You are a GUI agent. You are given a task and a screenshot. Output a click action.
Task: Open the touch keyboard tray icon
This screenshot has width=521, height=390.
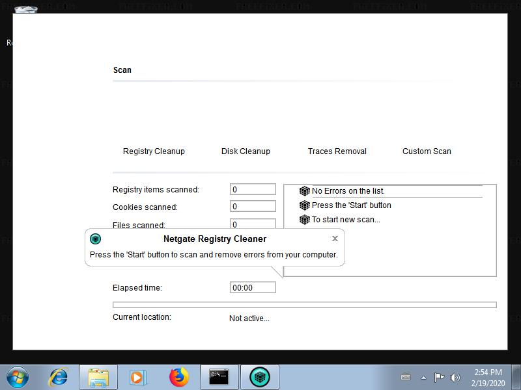coord(406,378)
